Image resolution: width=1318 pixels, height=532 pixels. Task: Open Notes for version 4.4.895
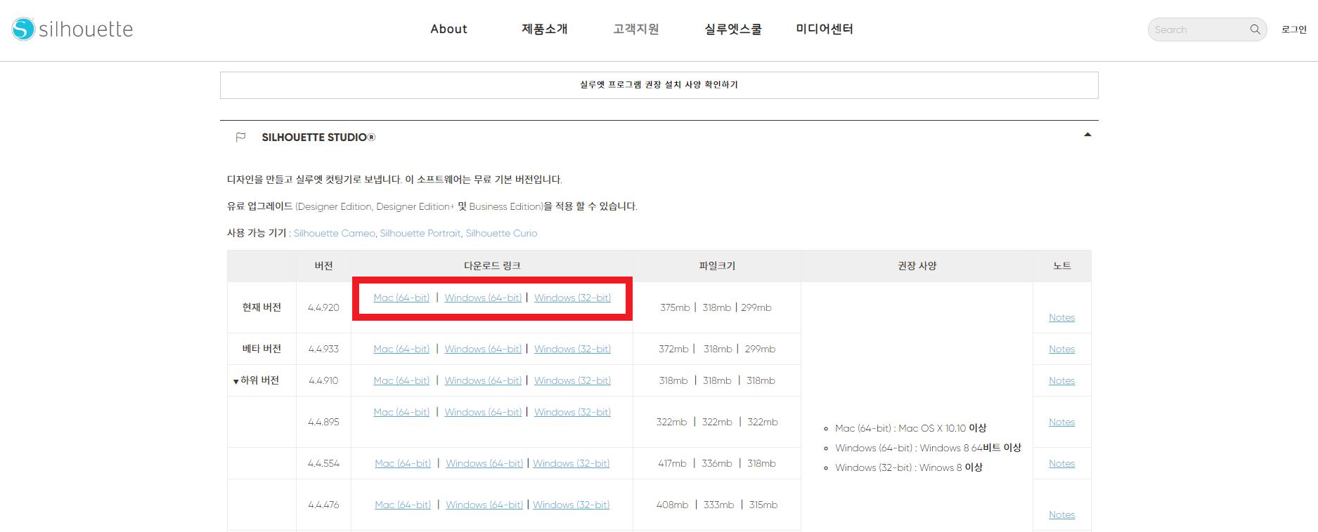[x=1061, y=422]
